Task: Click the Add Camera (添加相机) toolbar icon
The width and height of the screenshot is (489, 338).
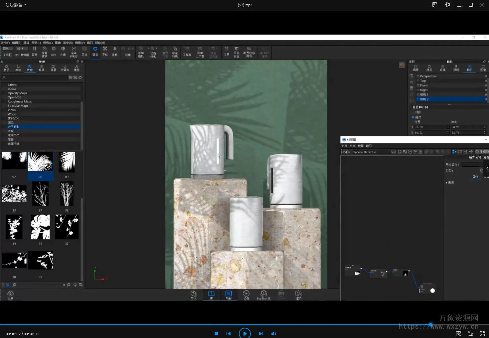Action: [141, 52]
